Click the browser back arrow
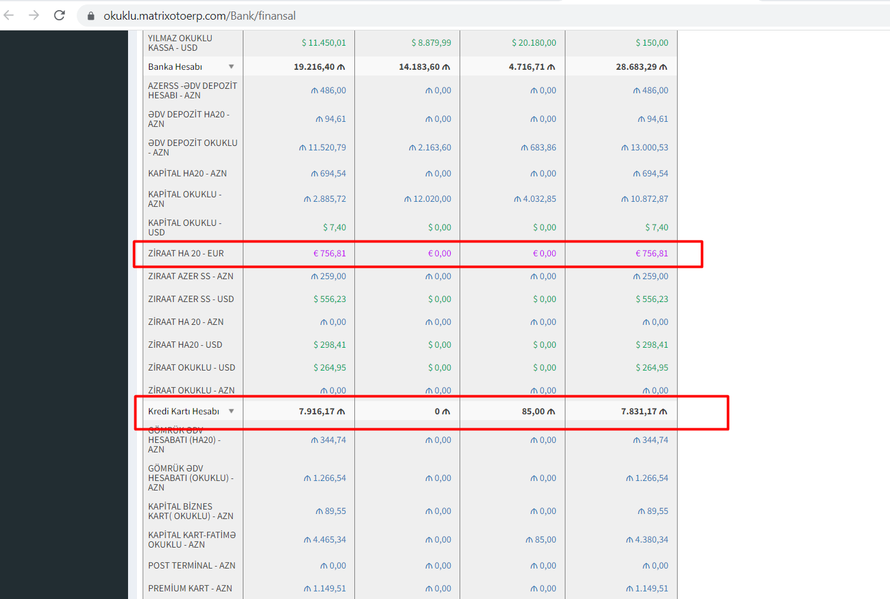The height and width of the screenshot is (599, 890). click(x=9, y=15)
